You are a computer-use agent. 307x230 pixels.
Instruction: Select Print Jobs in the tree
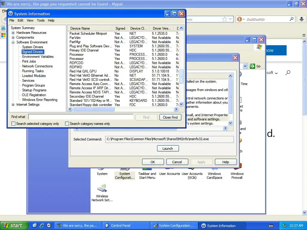tap(29, 61)
